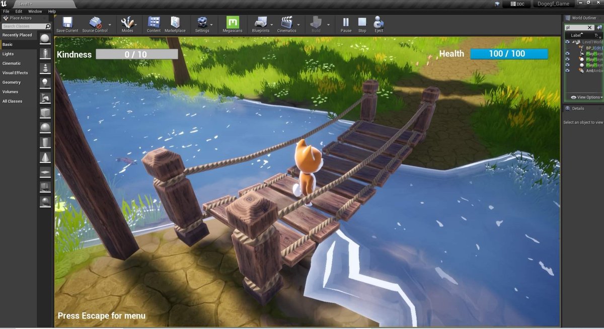Select the Point Light bulb icon
Viewport: 604px width, 329px height.
coord(45,83)
